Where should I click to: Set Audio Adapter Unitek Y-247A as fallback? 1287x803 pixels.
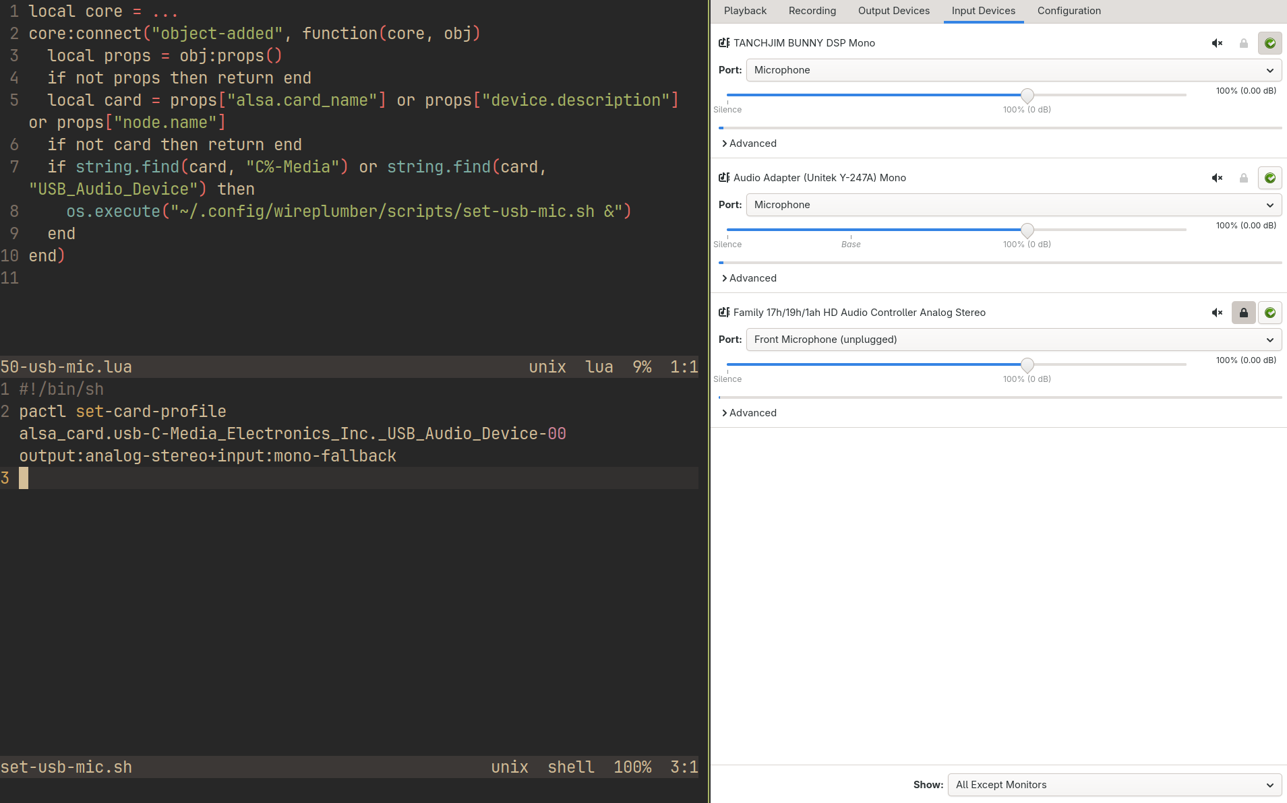pos(1270,178)
